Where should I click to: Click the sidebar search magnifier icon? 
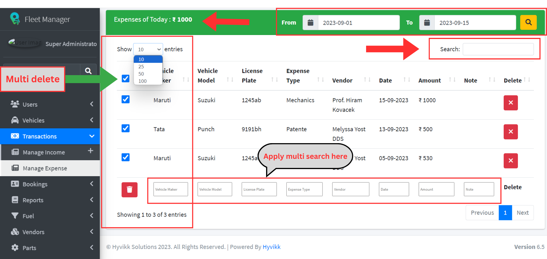click(88, 71)
